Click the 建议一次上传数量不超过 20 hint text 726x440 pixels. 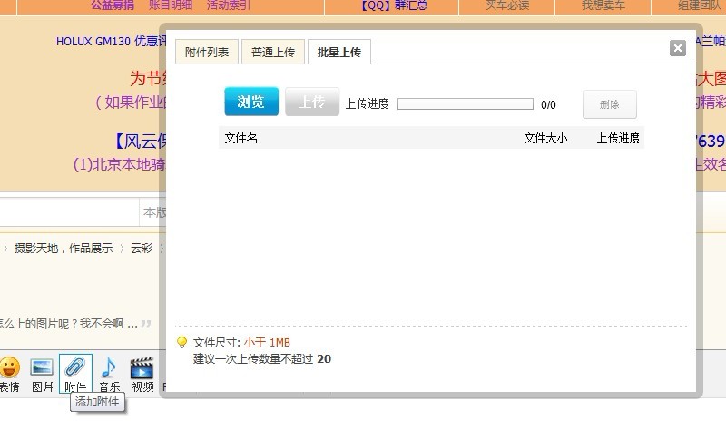click(x=262, y=358)
